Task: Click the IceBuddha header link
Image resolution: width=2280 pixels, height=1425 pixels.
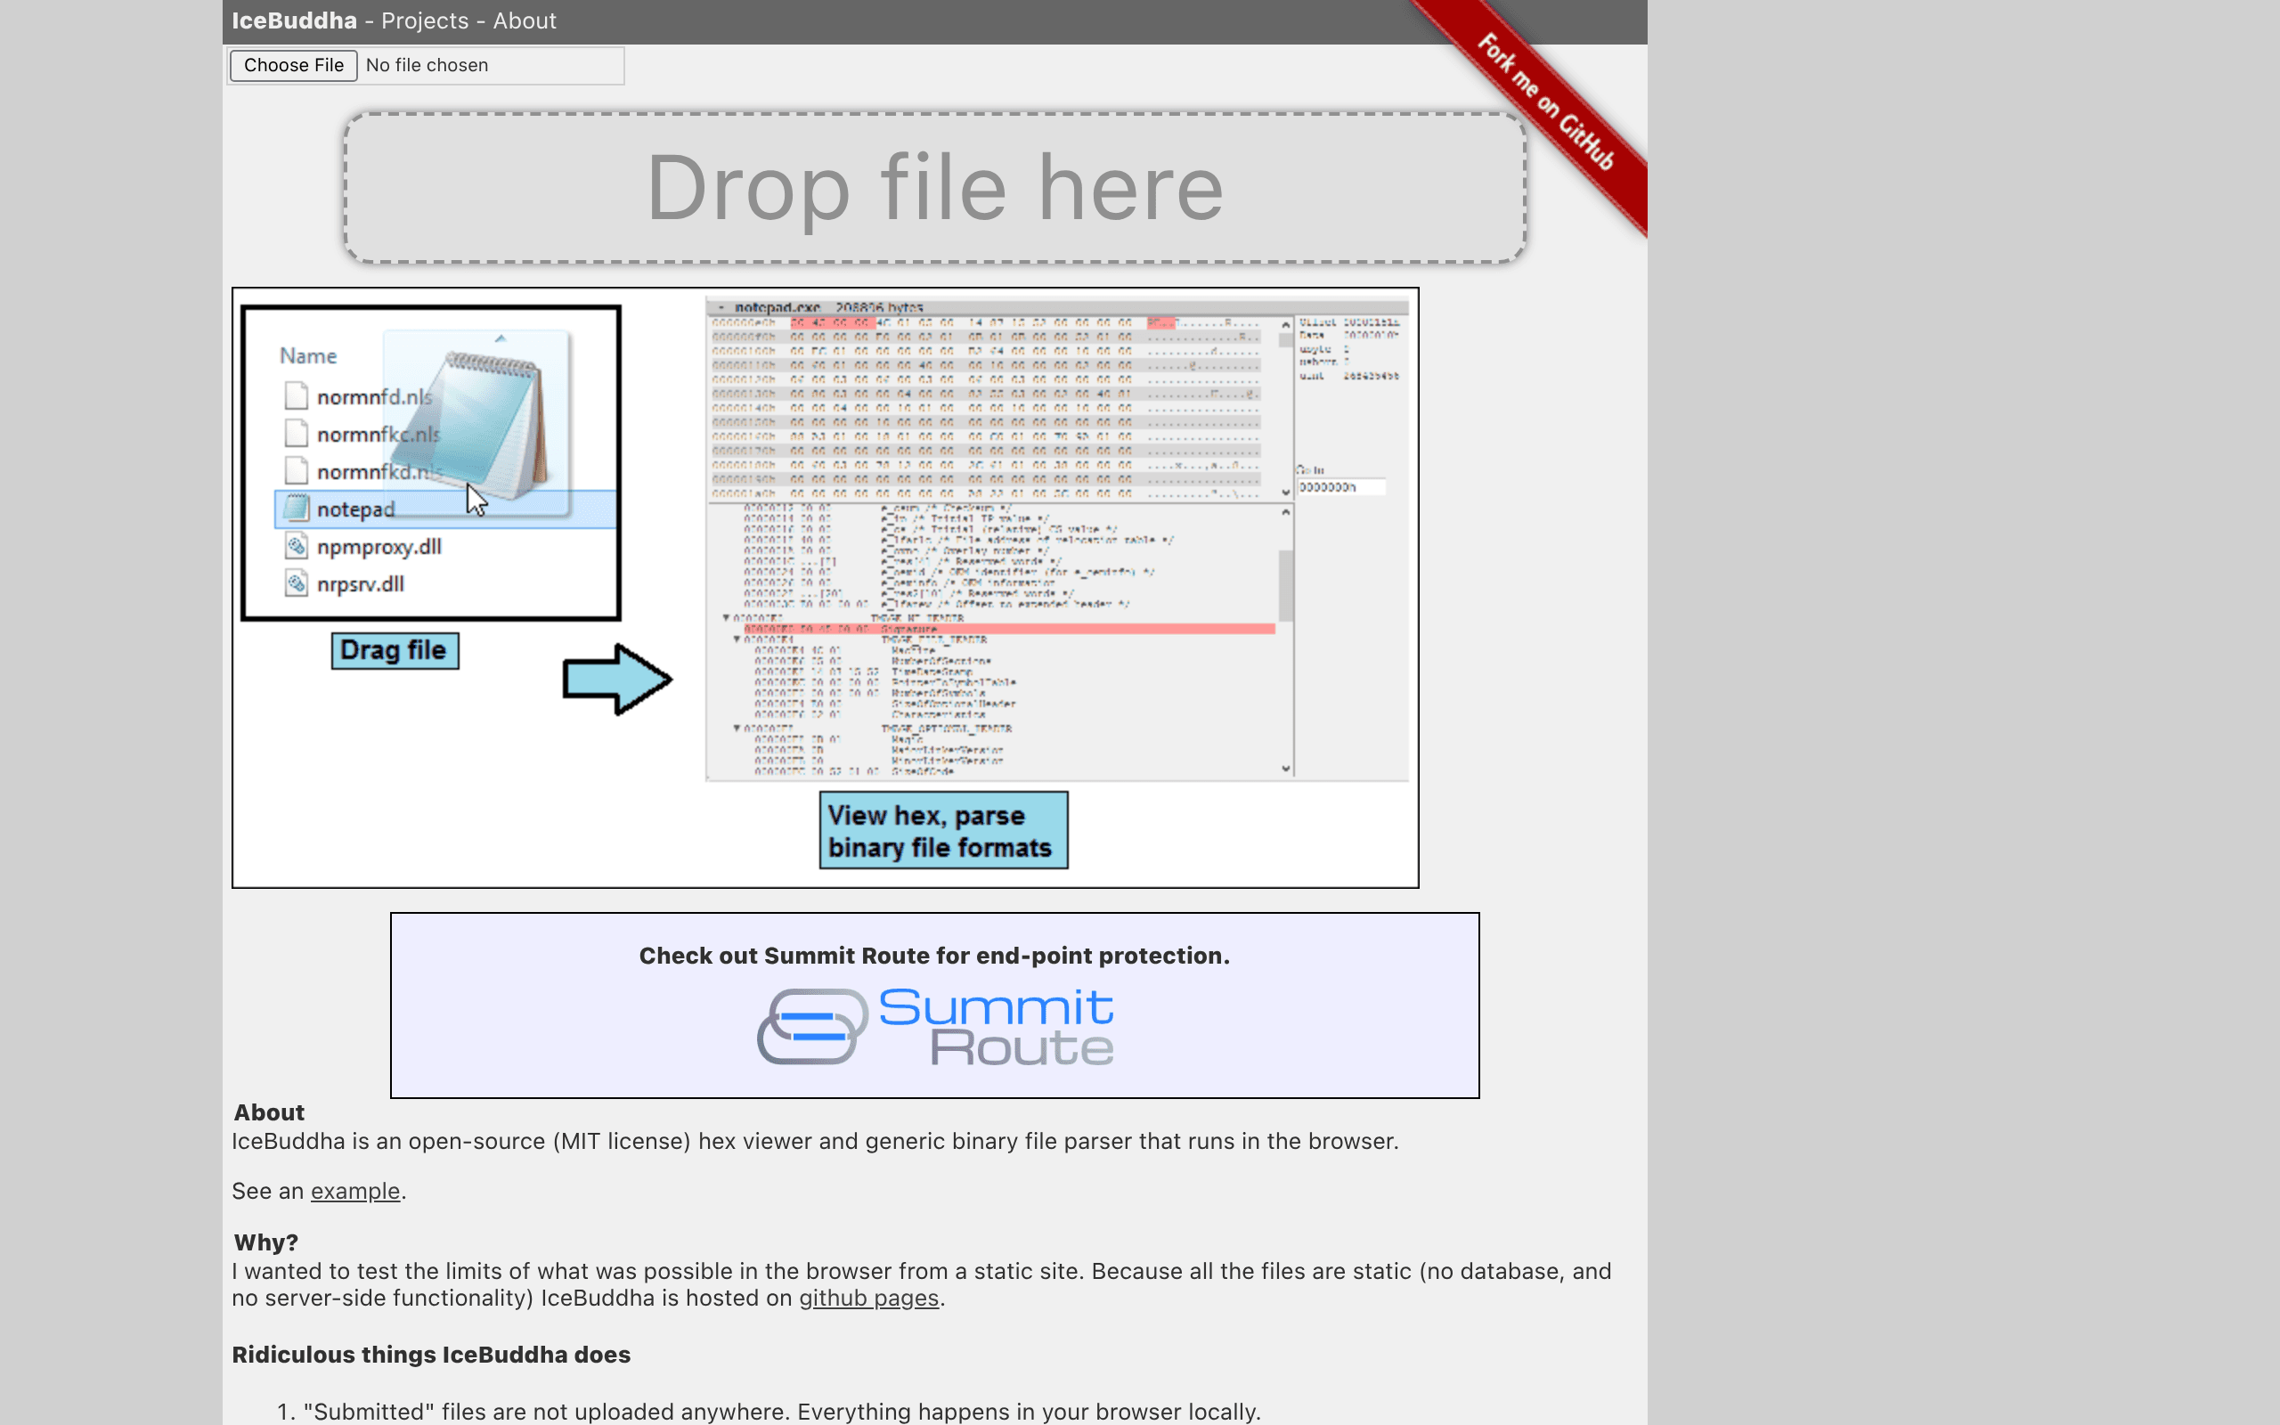Action: [294, 20]
